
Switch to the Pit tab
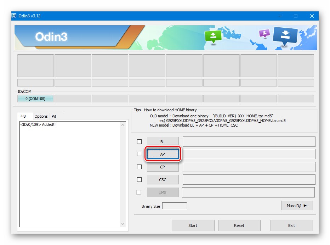pyautogui.click(x=54, y=116)
